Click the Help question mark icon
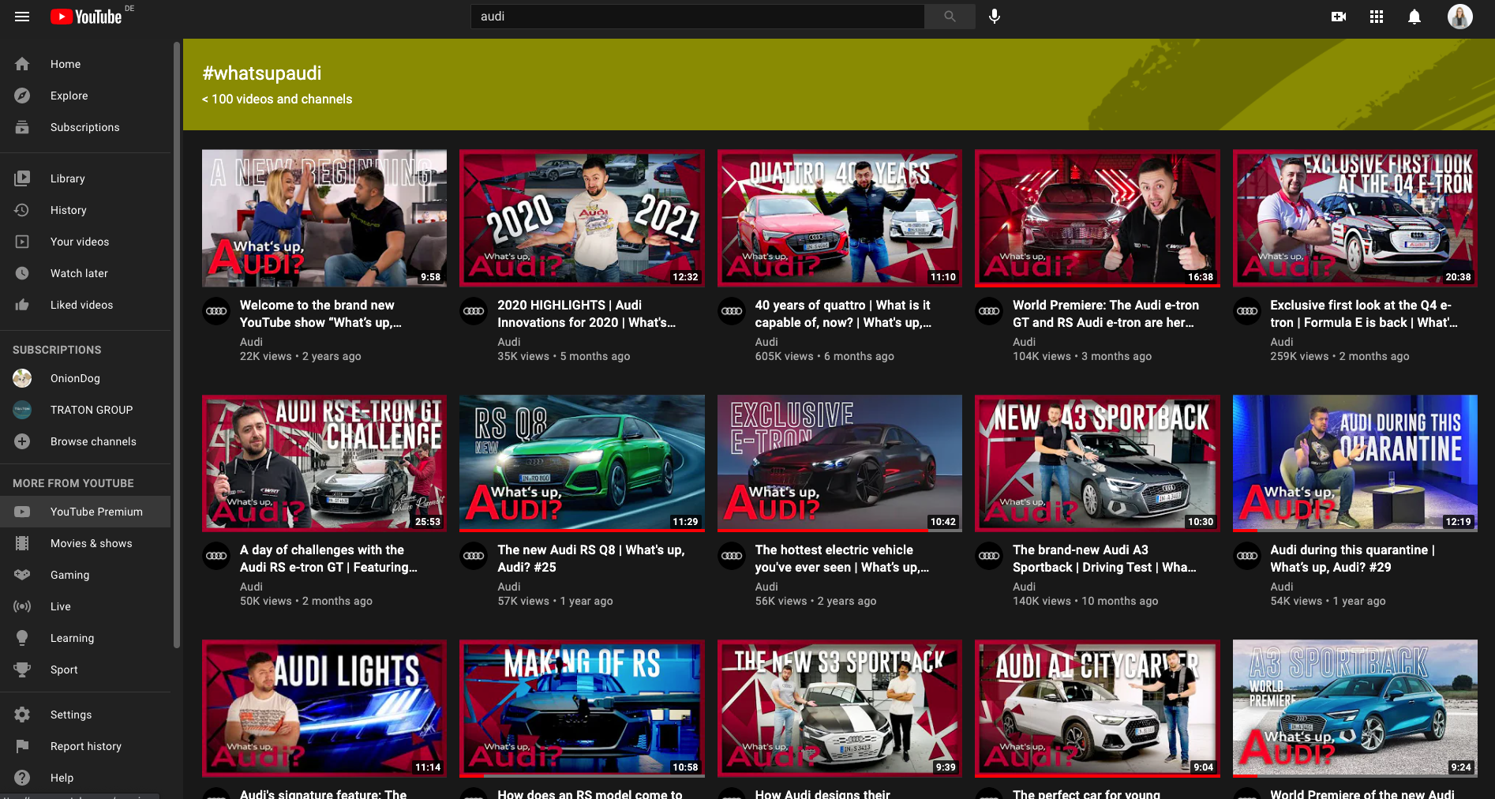Screen dimensions: 1495x799 pos(22,778)
